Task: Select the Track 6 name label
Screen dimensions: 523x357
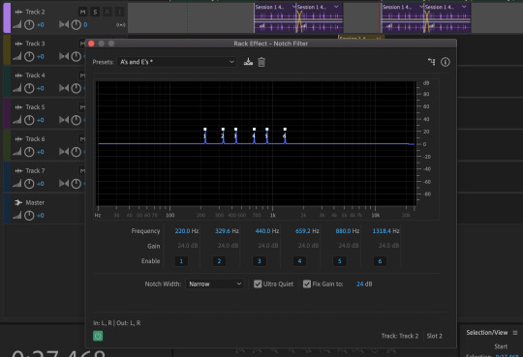Action: pyautogui.click(x=35, y=139)
